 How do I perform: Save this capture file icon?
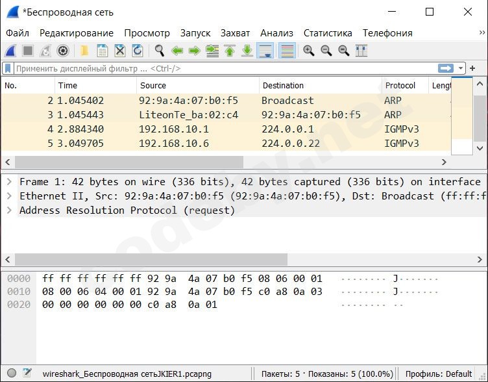pyautogui.click(x=102, y=51)
